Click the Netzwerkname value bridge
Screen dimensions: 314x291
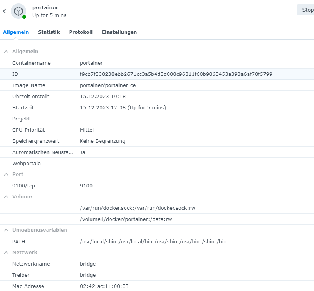click(88, 264)
